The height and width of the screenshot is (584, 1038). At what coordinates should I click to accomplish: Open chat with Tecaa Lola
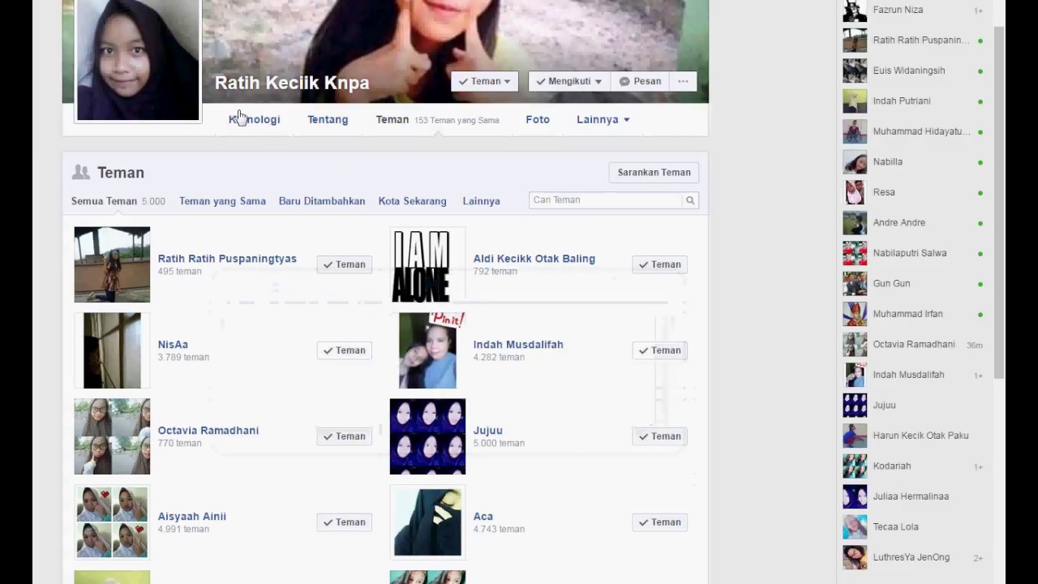(x=914, y=526)
